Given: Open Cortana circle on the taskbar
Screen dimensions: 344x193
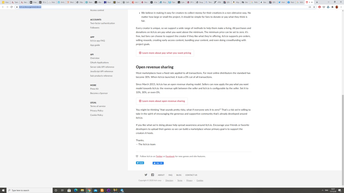Looking at the screenshot, I should tap(56, 190).
